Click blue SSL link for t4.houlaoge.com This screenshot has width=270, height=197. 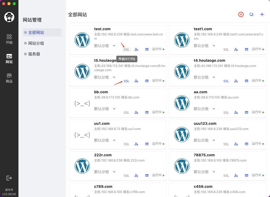coord(226,81)
